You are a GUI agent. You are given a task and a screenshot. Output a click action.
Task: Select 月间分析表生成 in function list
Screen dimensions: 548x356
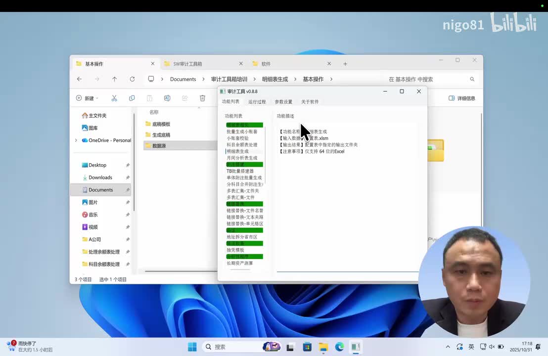point(242,158)
